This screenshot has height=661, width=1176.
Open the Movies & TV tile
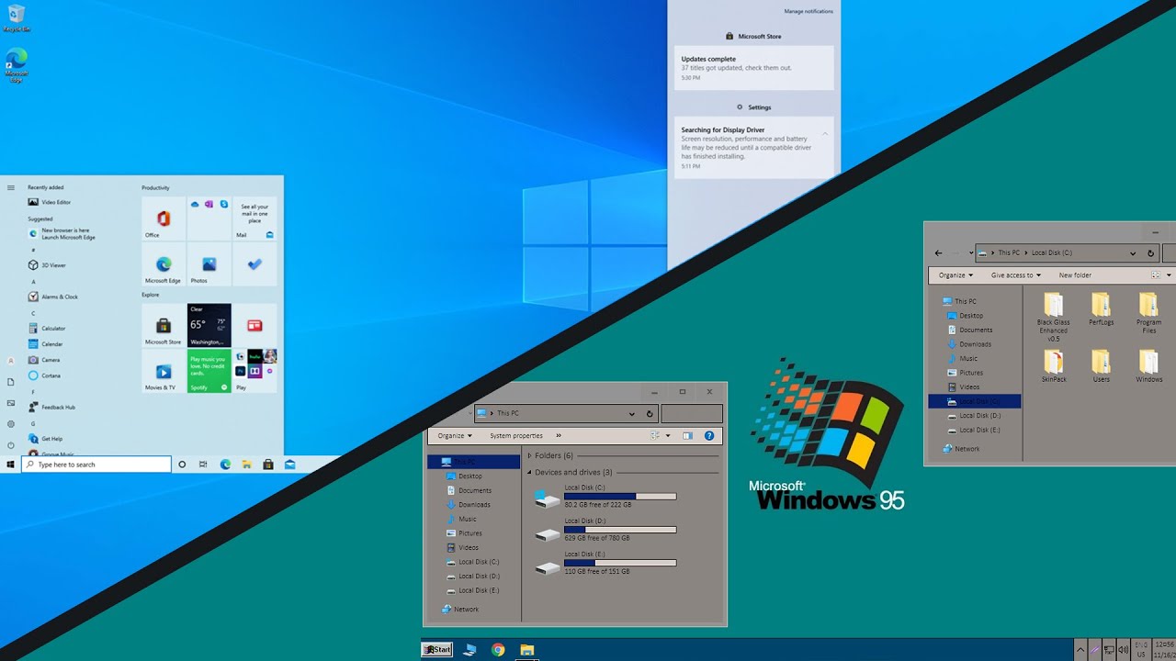[x=164, y=371]
